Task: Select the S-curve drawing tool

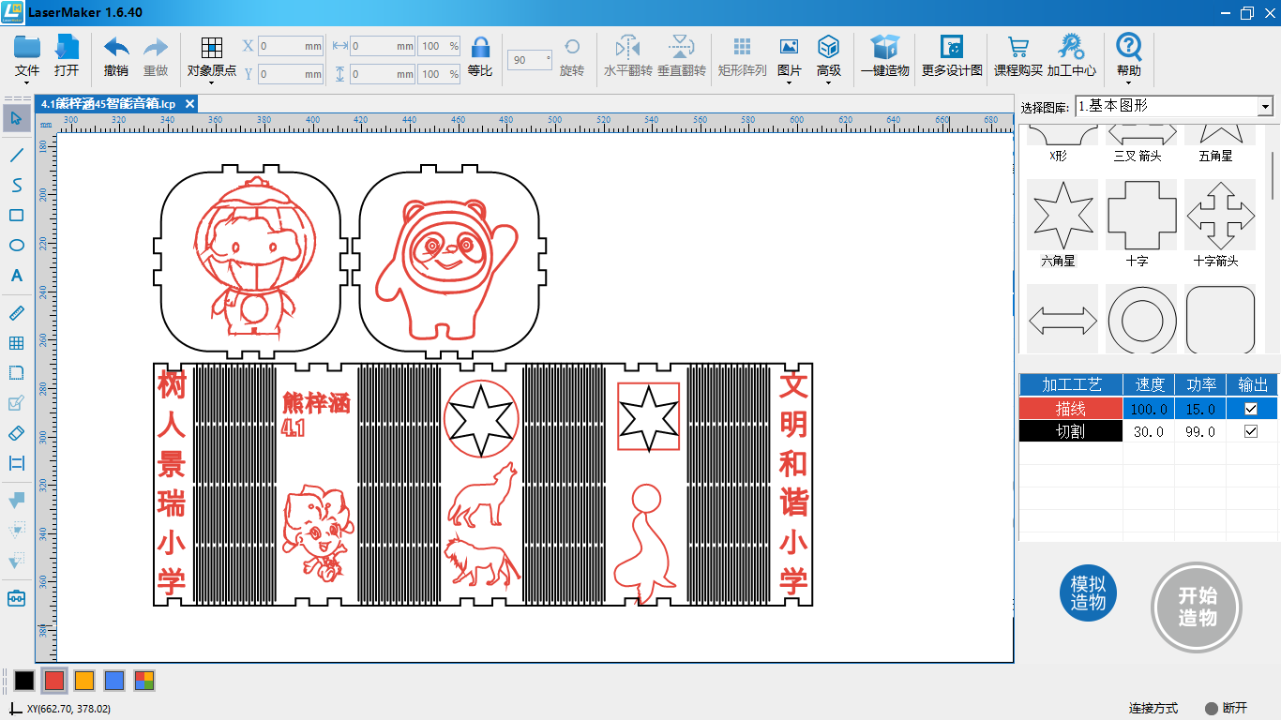Action: (16, 185)
